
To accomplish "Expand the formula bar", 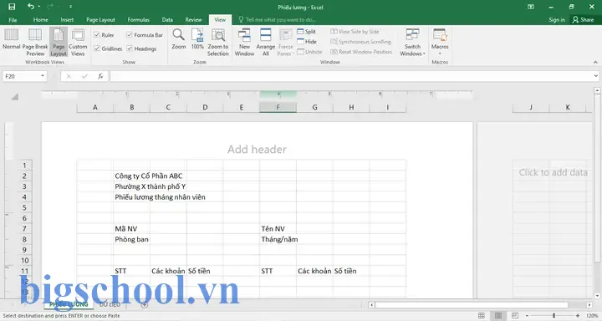I will click(x=595, y=76).
